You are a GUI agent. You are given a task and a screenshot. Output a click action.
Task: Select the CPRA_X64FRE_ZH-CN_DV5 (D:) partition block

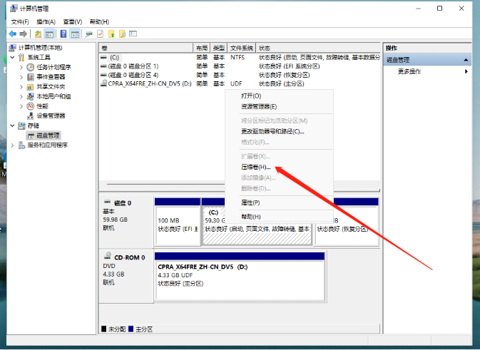point(239,274)
